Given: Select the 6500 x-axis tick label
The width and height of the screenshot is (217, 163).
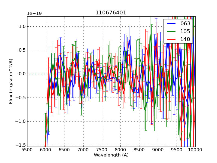Looking at the screenshot, I should click(65, 150).
